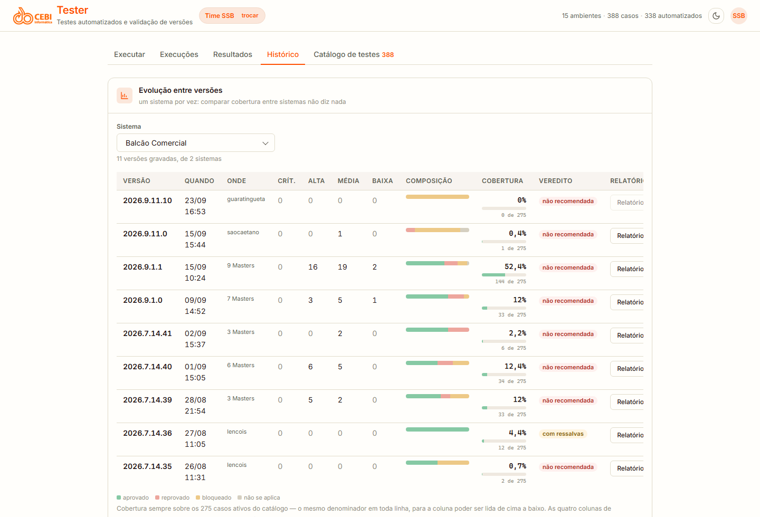Click the Tester app title
Image resolution: width=760 pixels, height=517 pixels.
(x=73, y=10)
